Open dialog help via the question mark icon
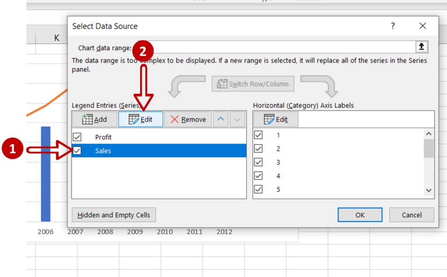This screenshot has height=277, width=447. pyautogui.click(x=392, y=26)
